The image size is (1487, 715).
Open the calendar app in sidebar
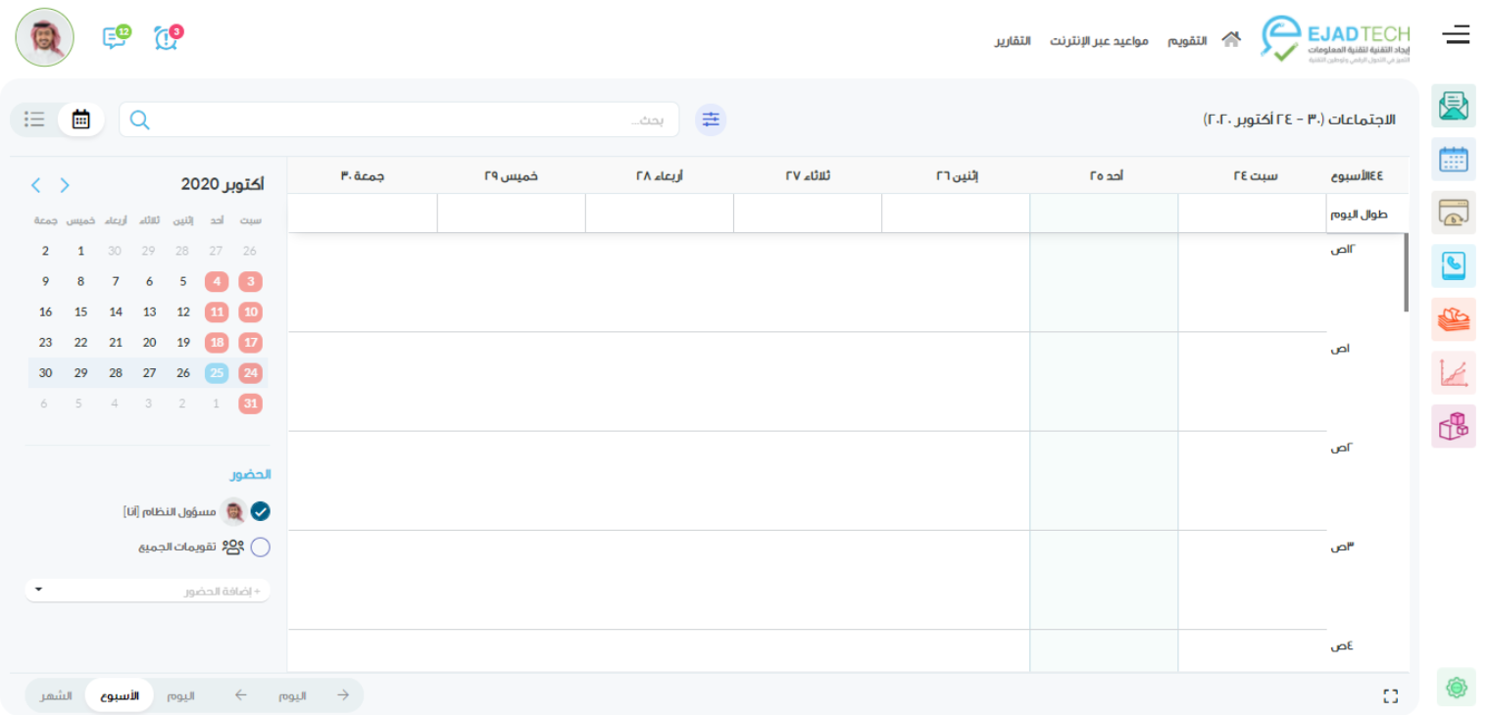(1453, 159)
